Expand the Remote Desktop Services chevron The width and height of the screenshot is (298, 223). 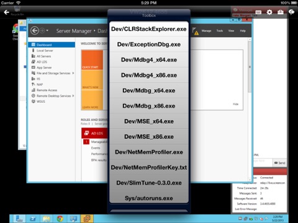pyautogui.click(x=73, y=96)
